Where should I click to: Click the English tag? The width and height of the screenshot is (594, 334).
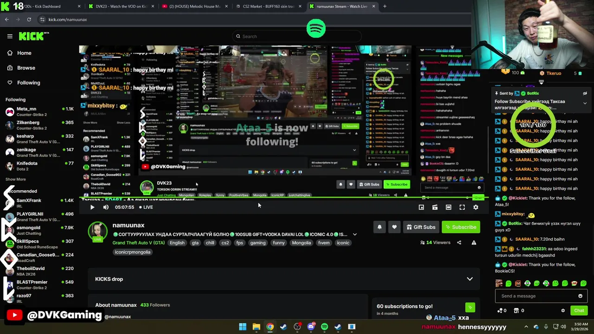177,243
